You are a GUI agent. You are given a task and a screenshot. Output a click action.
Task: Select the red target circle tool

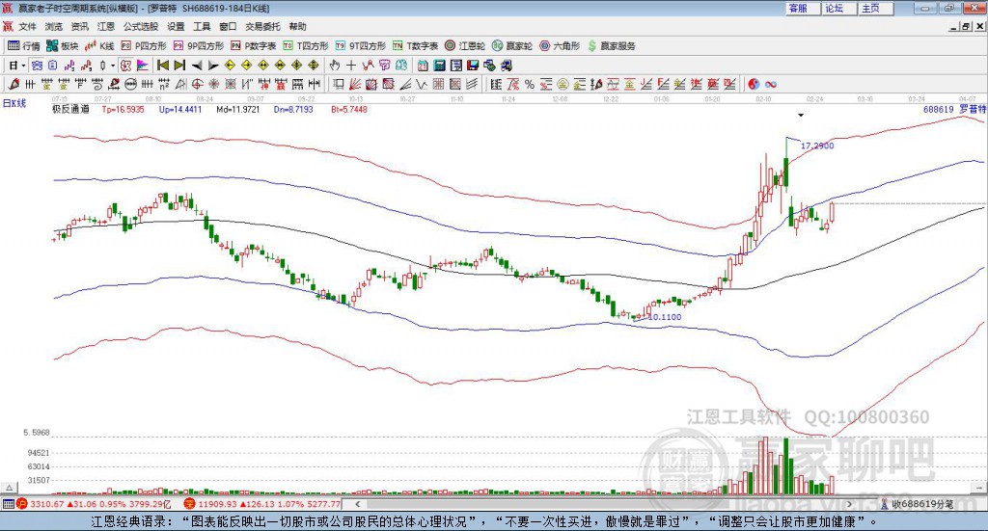[197, 84]
